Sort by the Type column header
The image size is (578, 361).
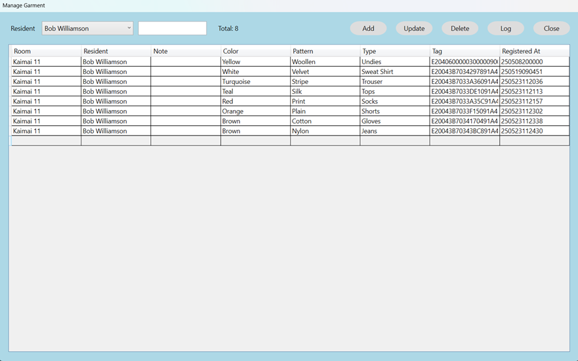pyautogui.click(x=394, y=51)
